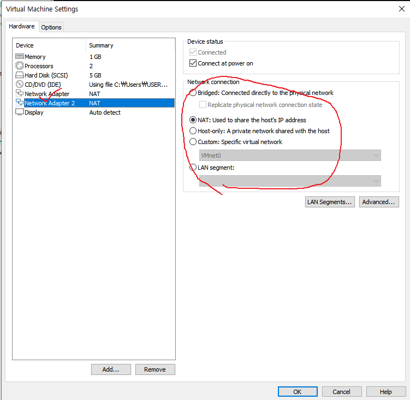The height and width of the screenshot is (400, 410).
Task: Click the first Network Adapter icon
Action: click(x=20, y=93)
